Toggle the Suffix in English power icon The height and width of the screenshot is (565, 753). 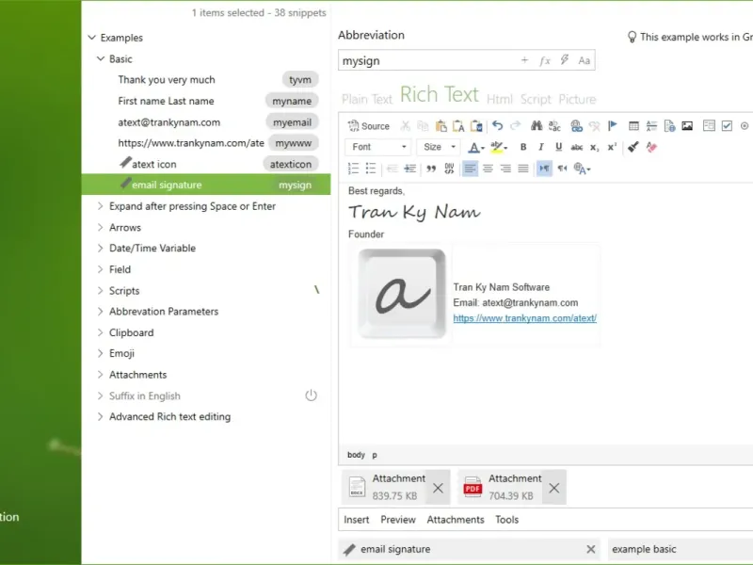311,395
